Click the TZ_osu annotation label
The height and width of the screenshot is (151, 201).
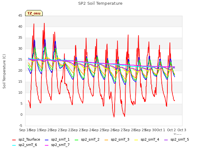34,13
